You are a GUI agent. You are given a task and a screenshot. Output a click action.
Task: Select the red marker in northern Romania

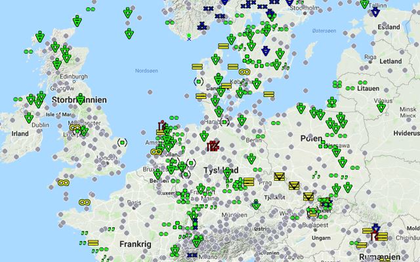[x=374, y=236]
